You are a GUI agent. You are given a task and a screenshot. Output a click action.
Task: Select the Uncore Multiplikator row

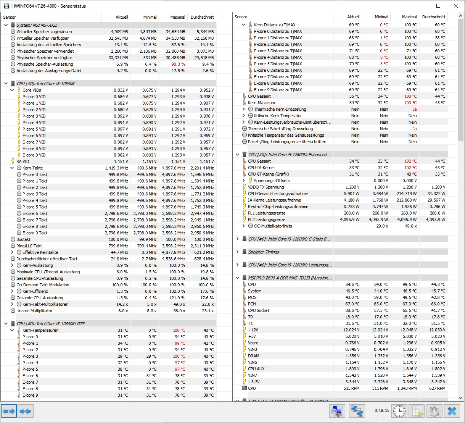[x=109, y=311]
